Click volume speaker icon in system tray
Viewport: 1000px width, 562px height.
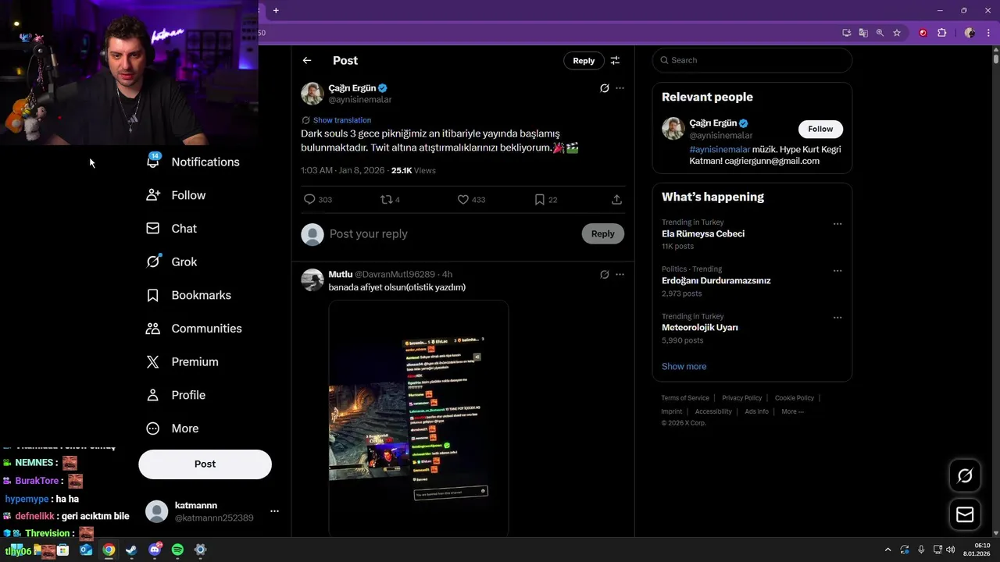point(951,550)
